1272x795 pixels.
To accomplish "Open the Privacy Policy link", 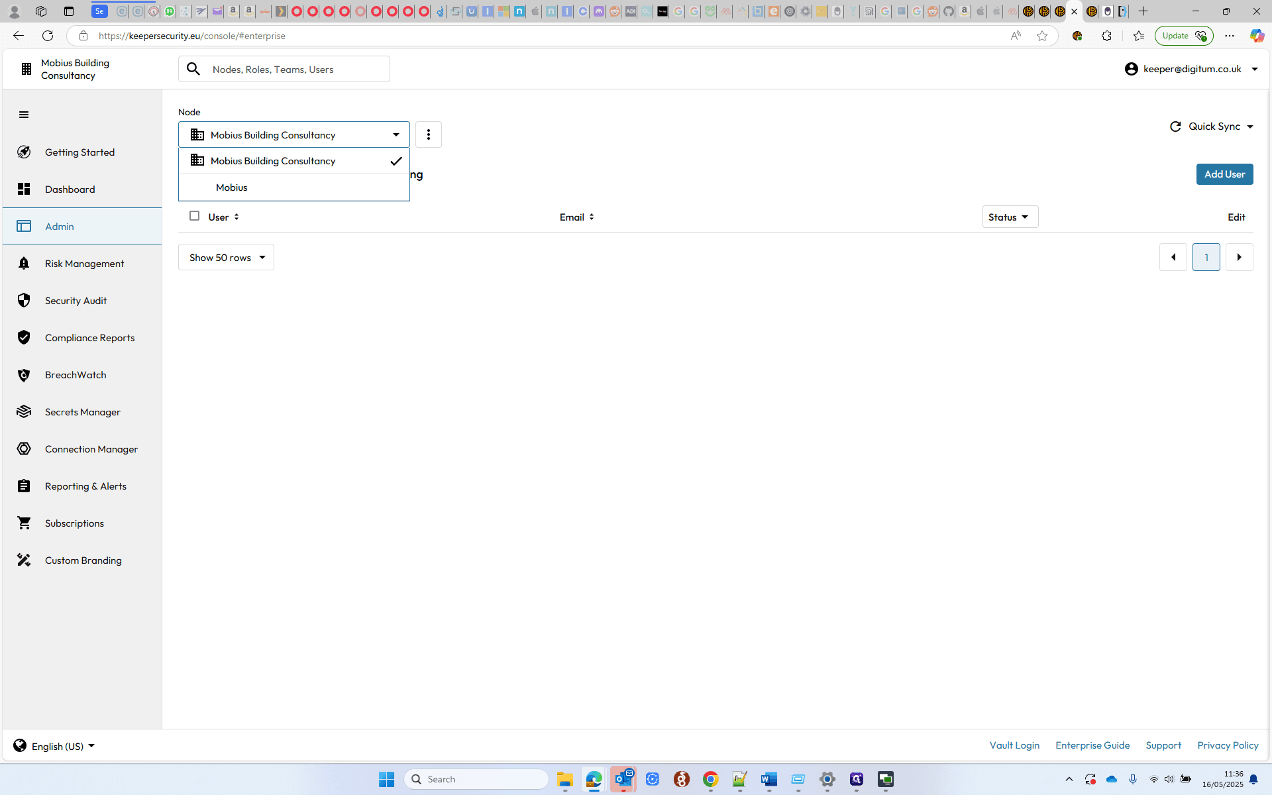I will coord(1228,745).
